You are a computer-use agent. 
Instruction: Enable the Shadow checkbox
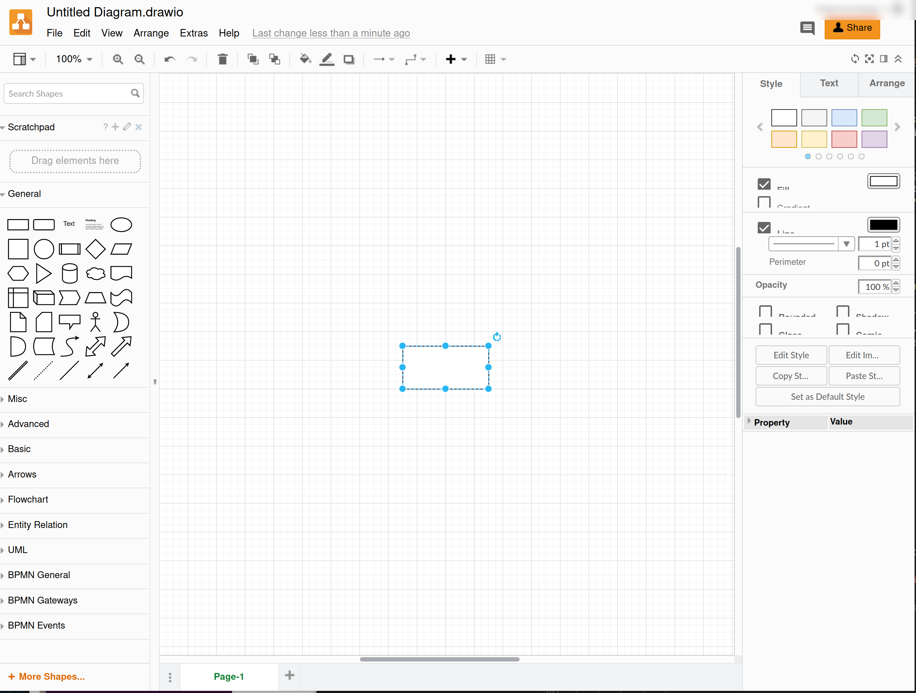843,311
